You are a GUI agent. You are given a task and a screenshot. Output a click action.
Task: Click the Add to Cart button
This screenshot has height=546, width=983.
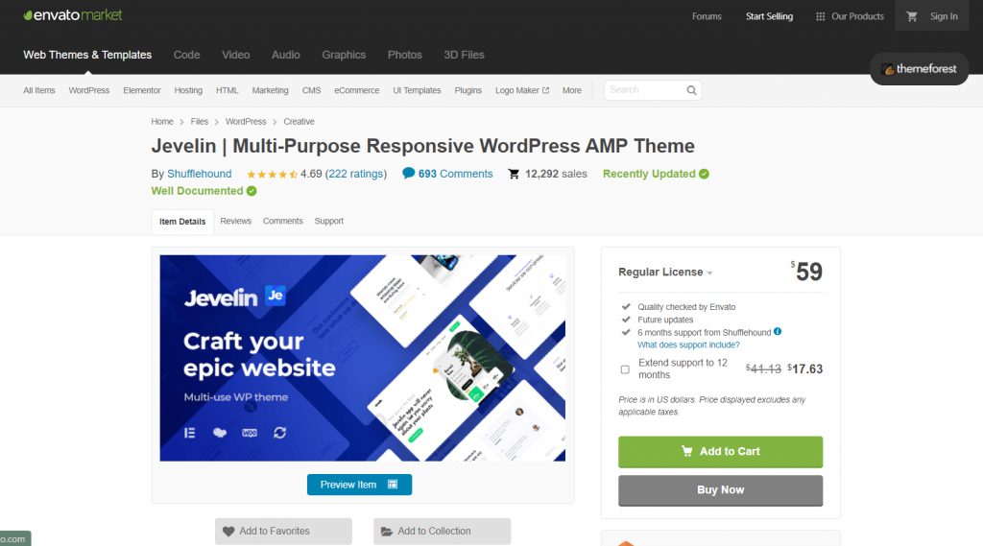[720, 452]
